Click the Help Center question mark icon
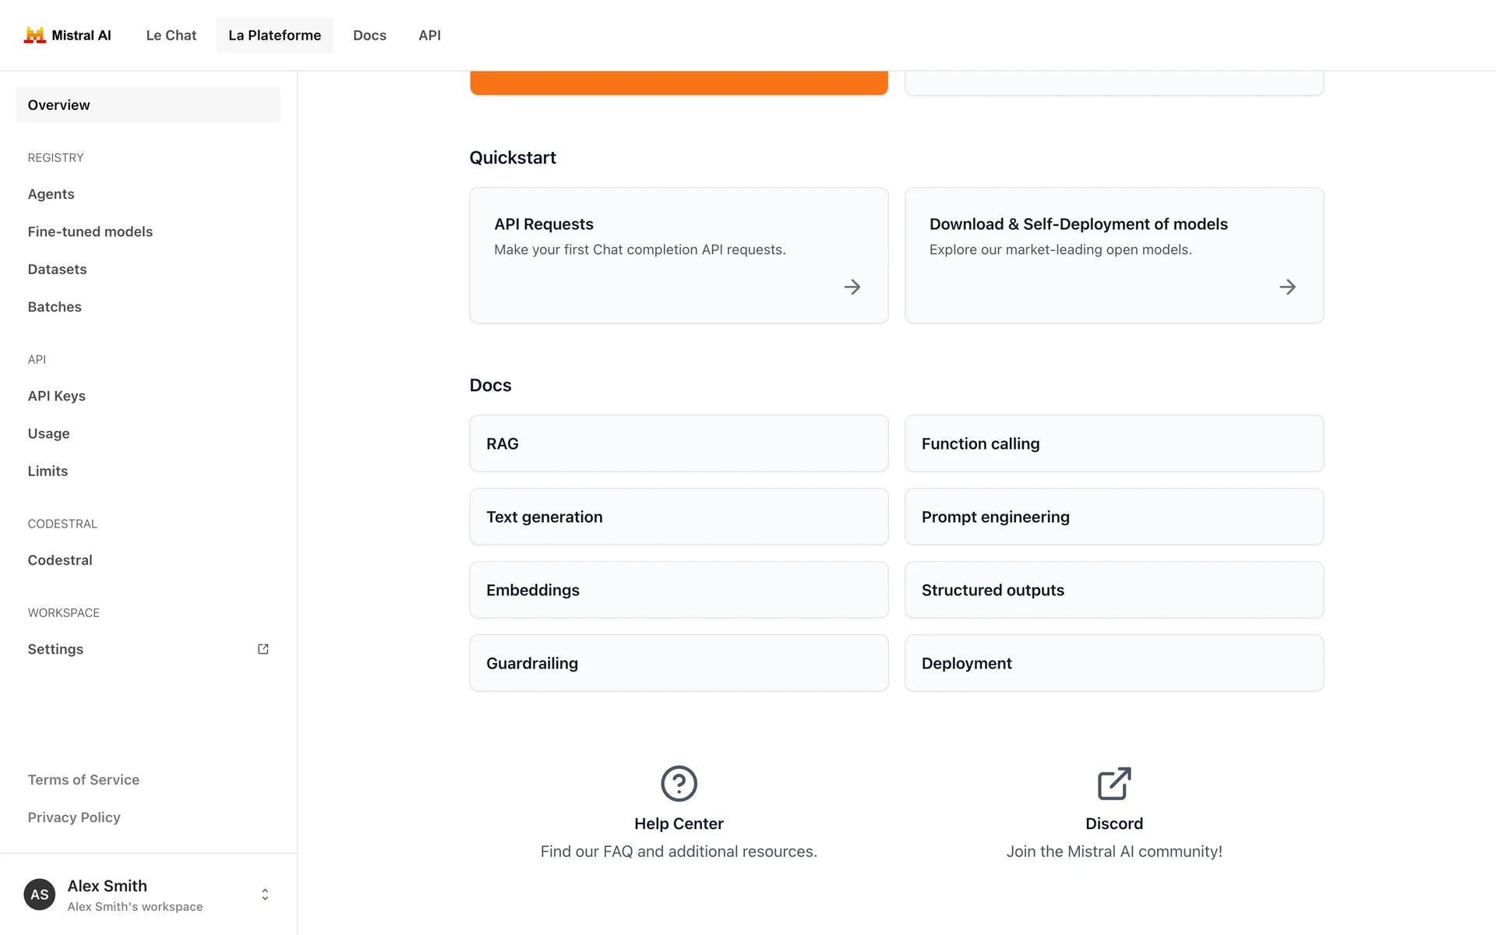This screenshot has width=1496, height=935. (x=679, y=783)
